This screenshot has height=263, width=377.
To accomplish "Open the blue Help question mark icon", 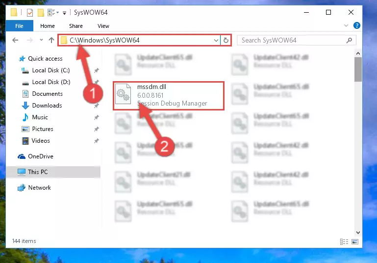I will tap(357, 25).
